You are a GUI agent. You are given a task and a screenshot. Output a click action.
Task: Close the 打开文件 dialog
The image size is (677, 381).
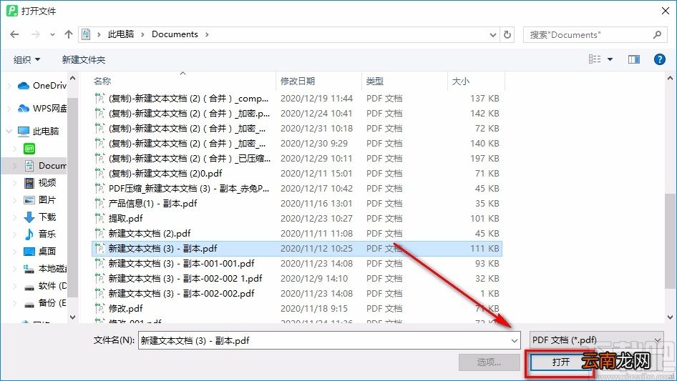pyautogui.click(x=666, y=11)
